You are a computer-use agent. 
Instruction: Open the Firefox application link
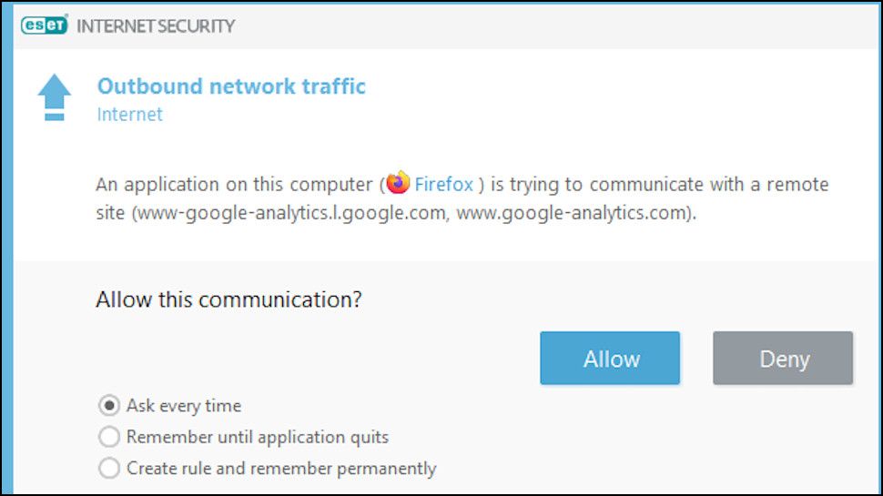click(x=443, y=185)
